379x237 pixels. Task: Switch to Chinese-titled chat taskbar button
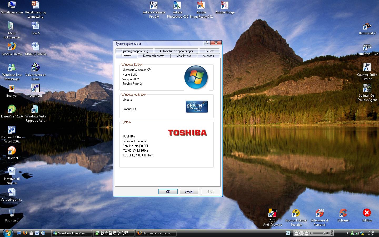click(x=114, y=233)
